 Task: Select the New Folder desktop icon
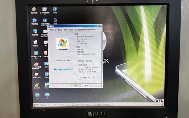(37, 76)
